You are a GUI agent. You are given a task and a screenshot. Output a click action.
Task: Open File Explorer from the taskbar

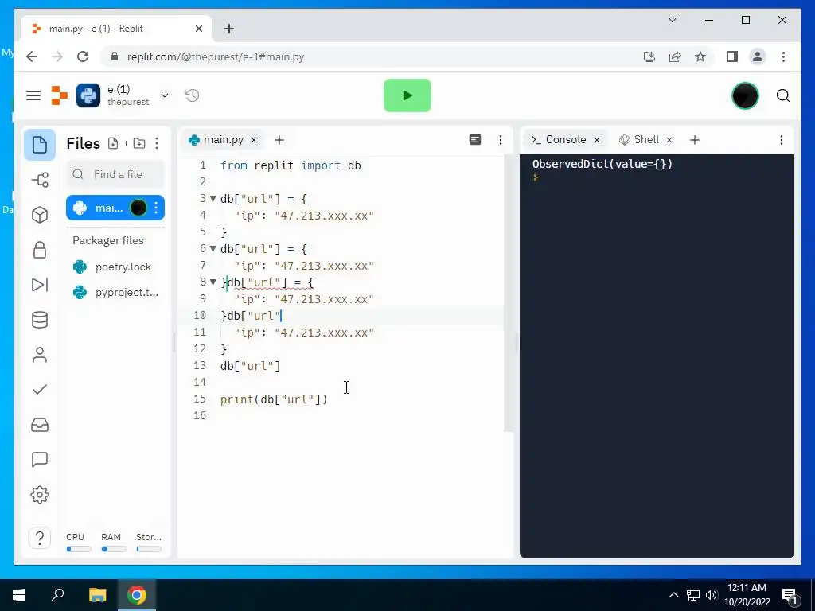[x=97, y=595]
